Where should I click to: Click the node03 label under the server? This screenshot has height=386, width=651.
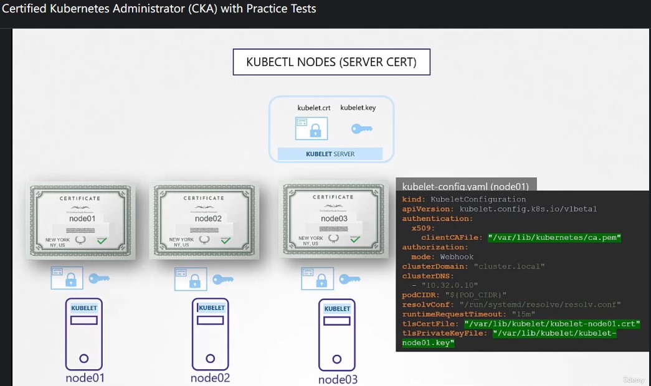point(338,379)
